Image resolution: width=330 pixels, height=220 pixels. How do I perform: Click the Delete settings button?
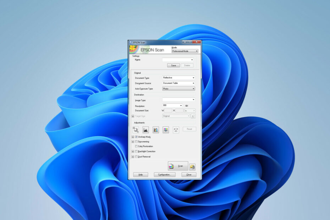[187, 66]
